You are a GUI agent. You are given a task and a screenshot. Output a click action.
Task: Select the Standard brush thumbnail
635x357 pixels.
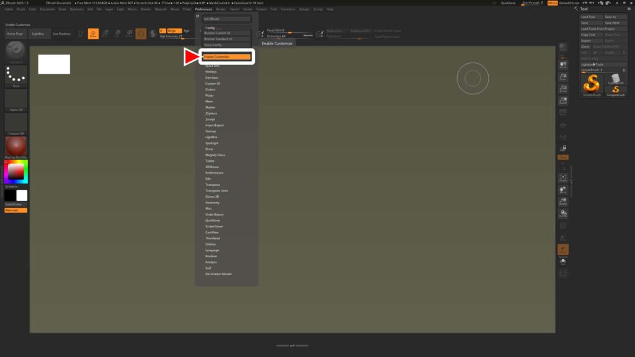[16, 52]
